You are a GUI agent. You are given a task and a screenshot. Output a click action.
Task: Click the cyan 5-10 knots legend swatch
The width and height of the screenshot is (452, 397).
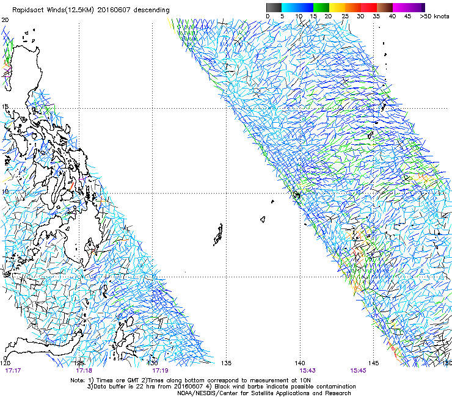[290, 7]
